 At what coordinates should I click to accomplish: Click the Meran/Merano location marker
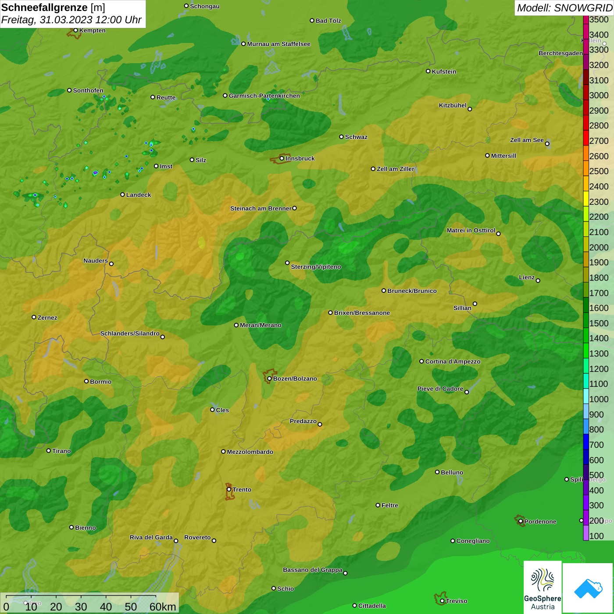point(236,325)
